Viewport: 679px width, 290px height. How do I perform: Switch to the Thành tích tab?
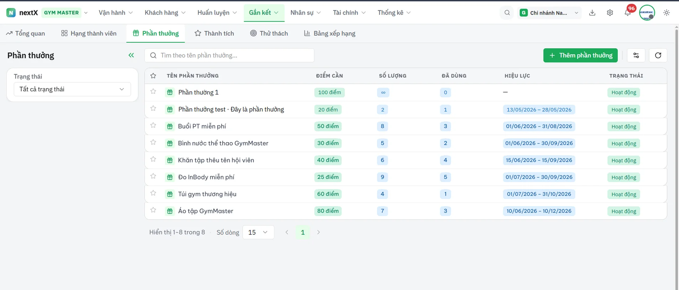pyautogui.click(x=214, y=33)
